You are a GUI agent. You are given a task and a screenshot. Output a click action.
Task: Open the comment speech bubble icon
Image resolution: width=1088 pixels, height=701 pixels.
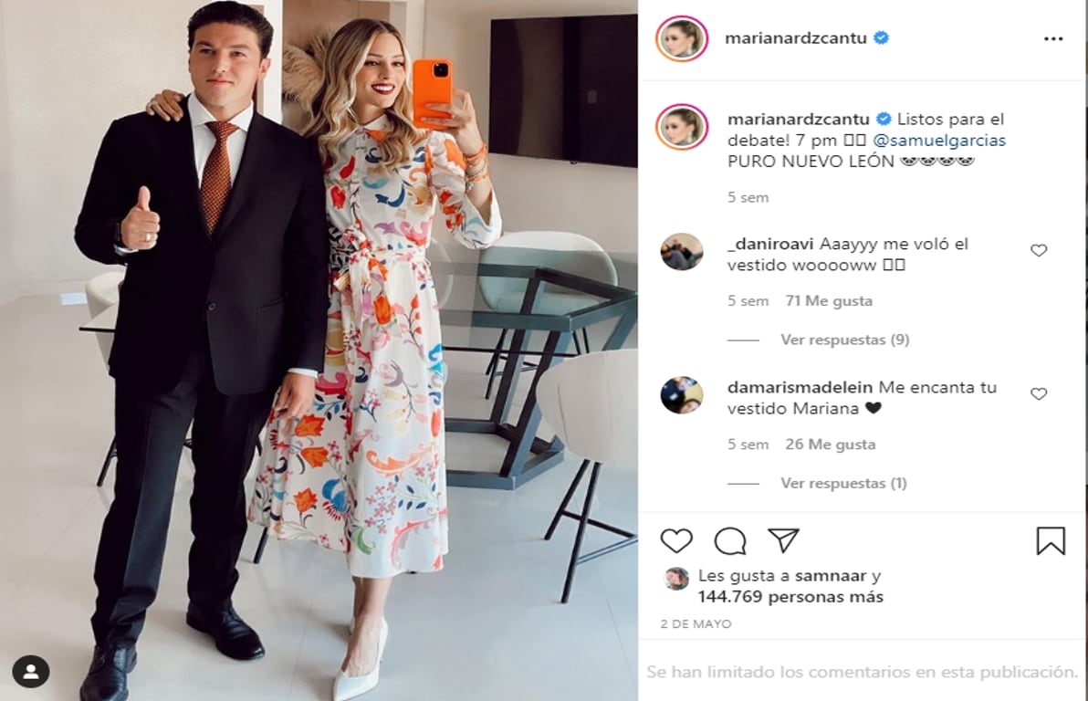(730, 540)
